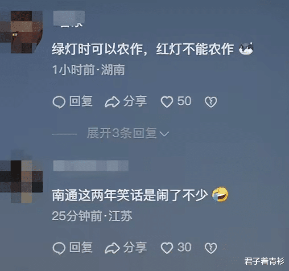
Task: Like the Jiangsu comment with 30 likes
Action: click(x=167, y=248)
